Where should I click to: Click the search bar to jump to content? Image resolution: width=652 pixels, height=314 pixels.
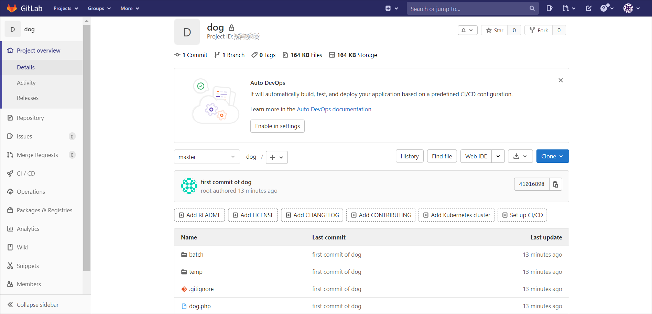coord(472,8)
